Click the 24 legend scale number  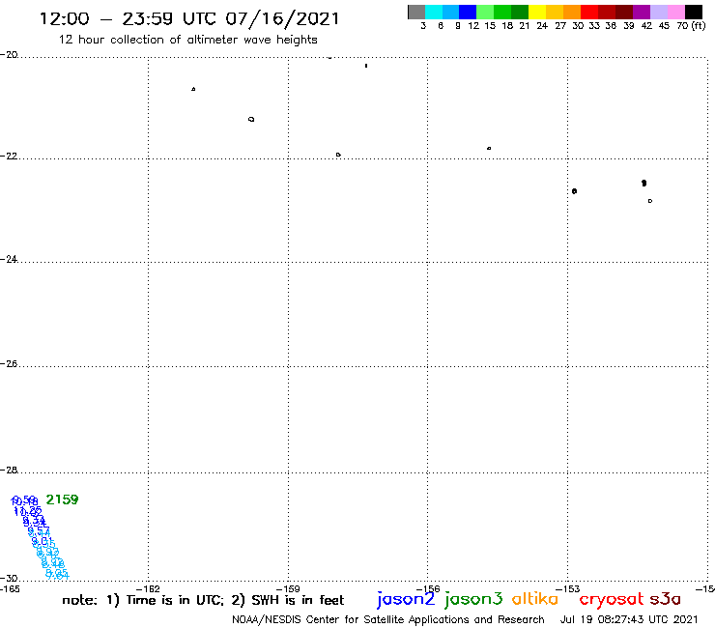point(542,26)
